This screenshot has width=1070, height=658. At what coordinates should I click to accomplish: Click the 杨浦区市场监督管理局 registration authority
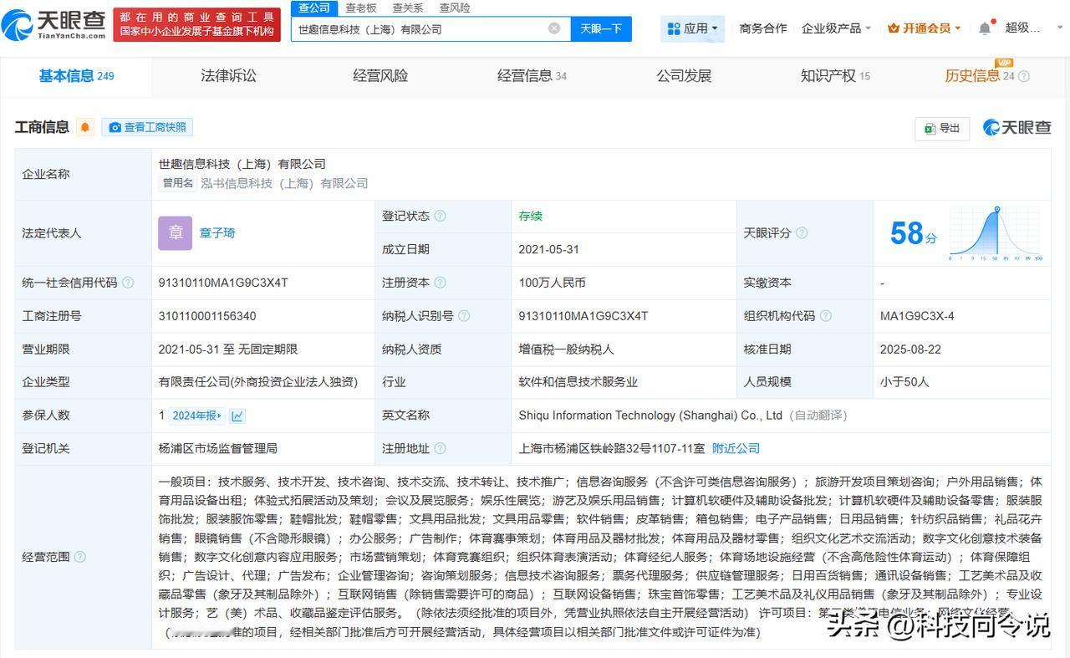pyautogui.click(x=217, y=449)
